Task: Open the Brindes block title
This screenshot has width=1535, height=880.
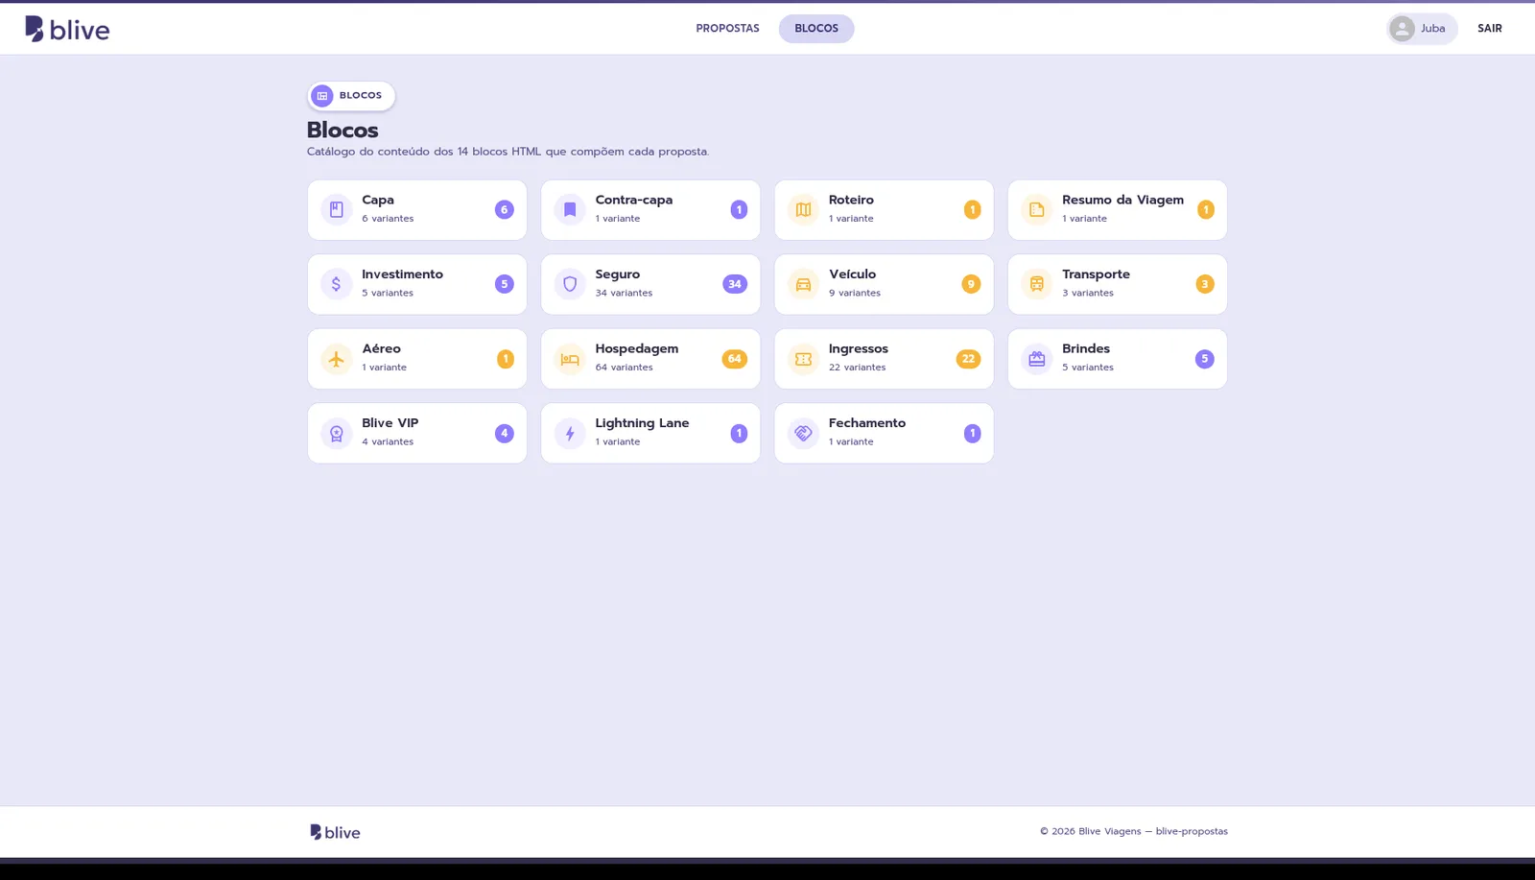Action: point(1086,348)
